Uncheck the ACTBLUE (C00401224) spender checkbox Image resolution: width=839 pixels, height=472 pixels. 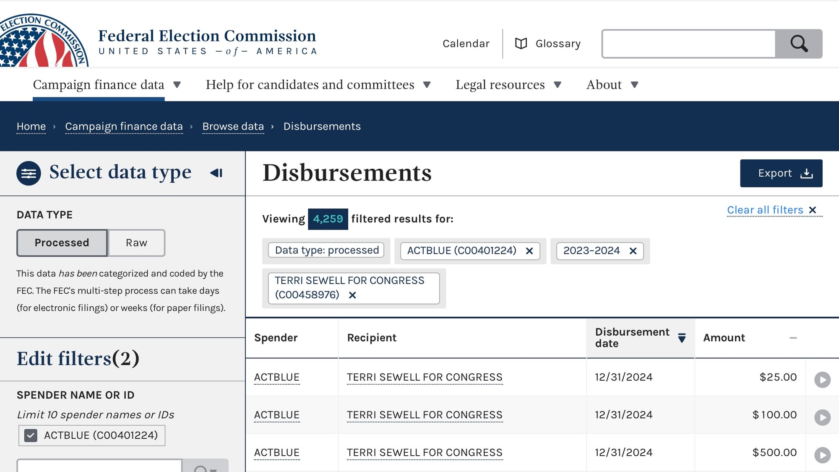31,435
